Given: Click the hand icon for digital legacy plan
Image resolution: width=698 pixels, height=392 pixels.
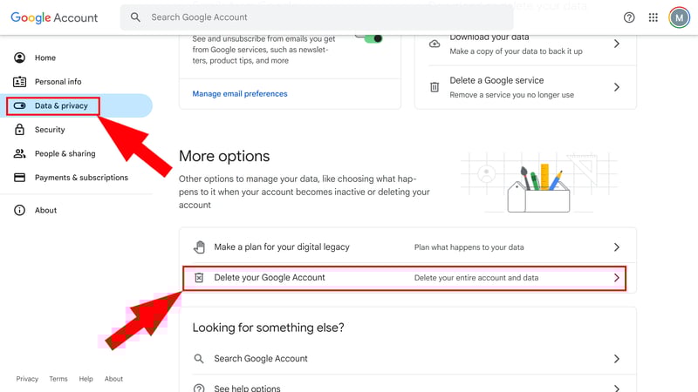Looking at the screenshot, I should [199, 247].
